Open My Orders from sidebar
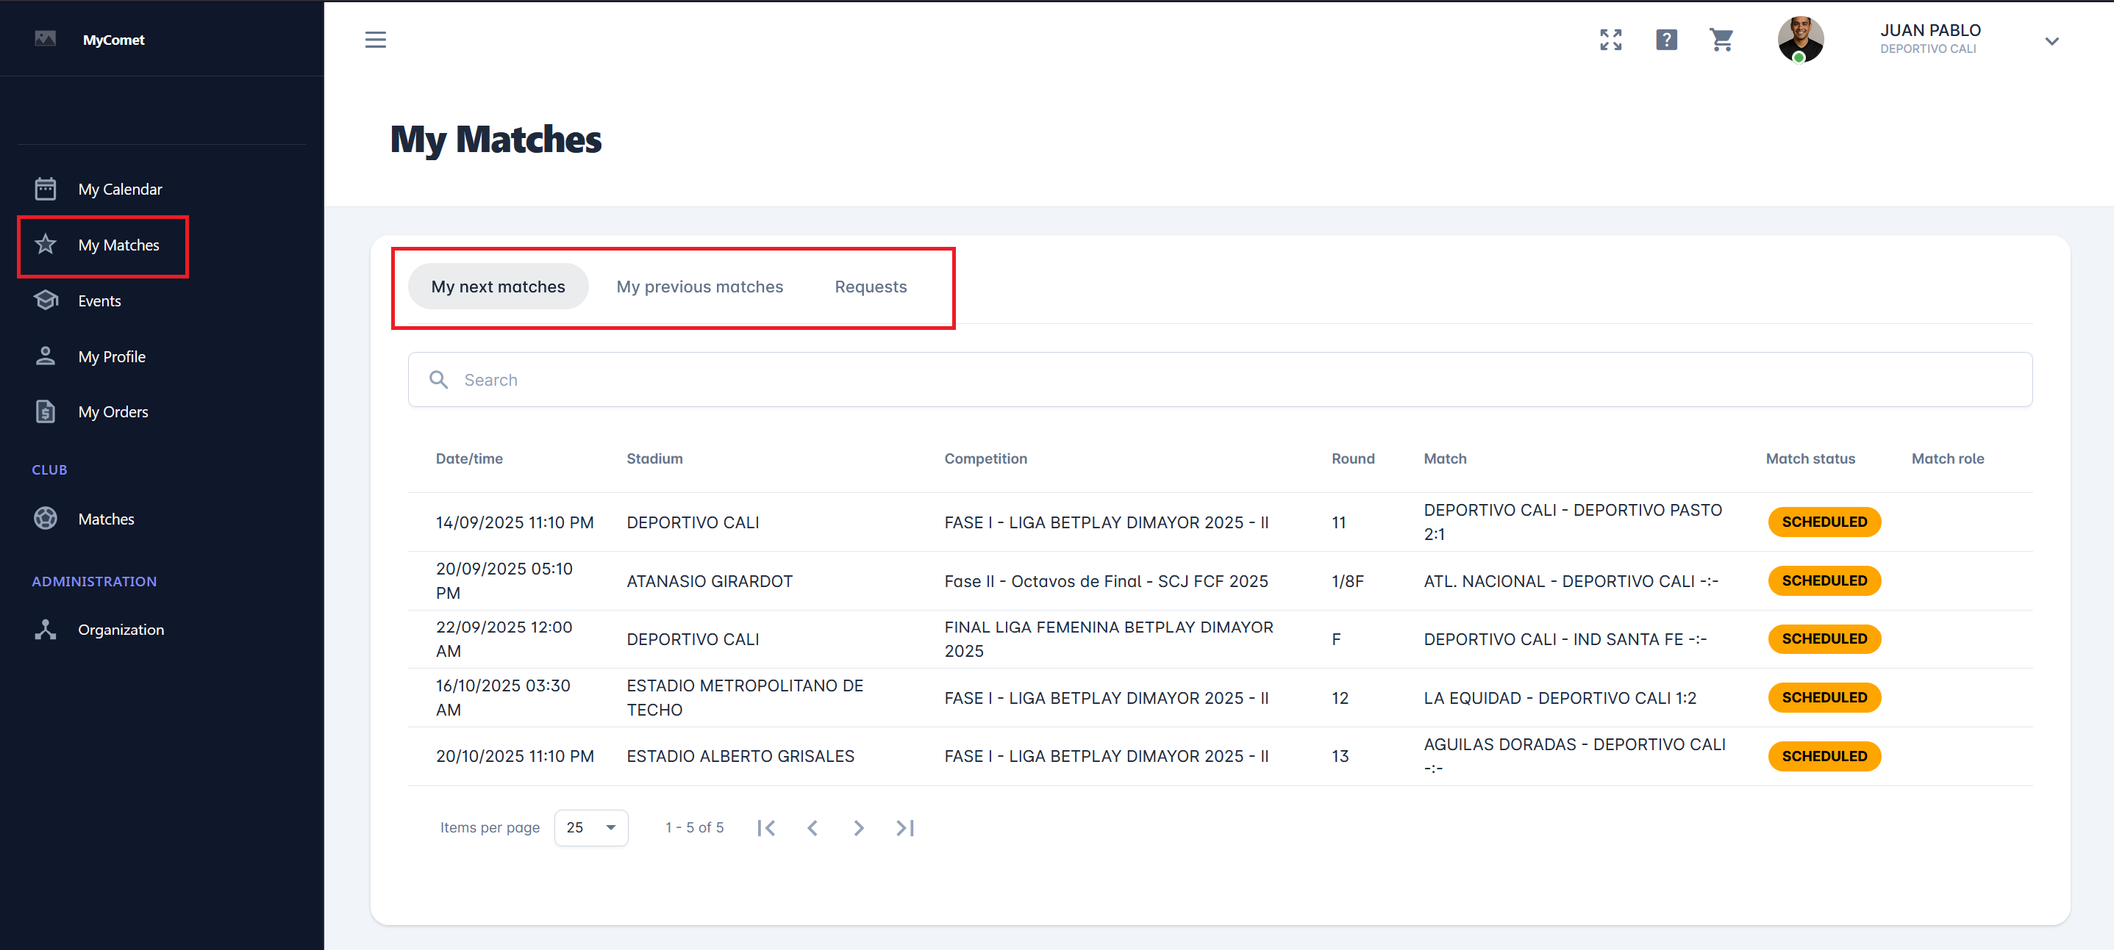Image resolution: width=2114 pixels, height=950 pixels. [x=113, y=411]
